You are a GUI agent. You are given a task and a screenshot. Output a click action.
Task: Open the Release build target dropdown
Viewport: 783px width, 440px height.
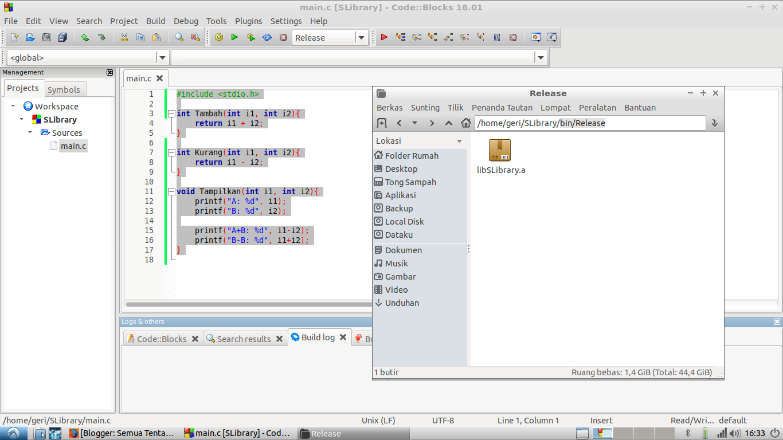click(x=361, y=38)
